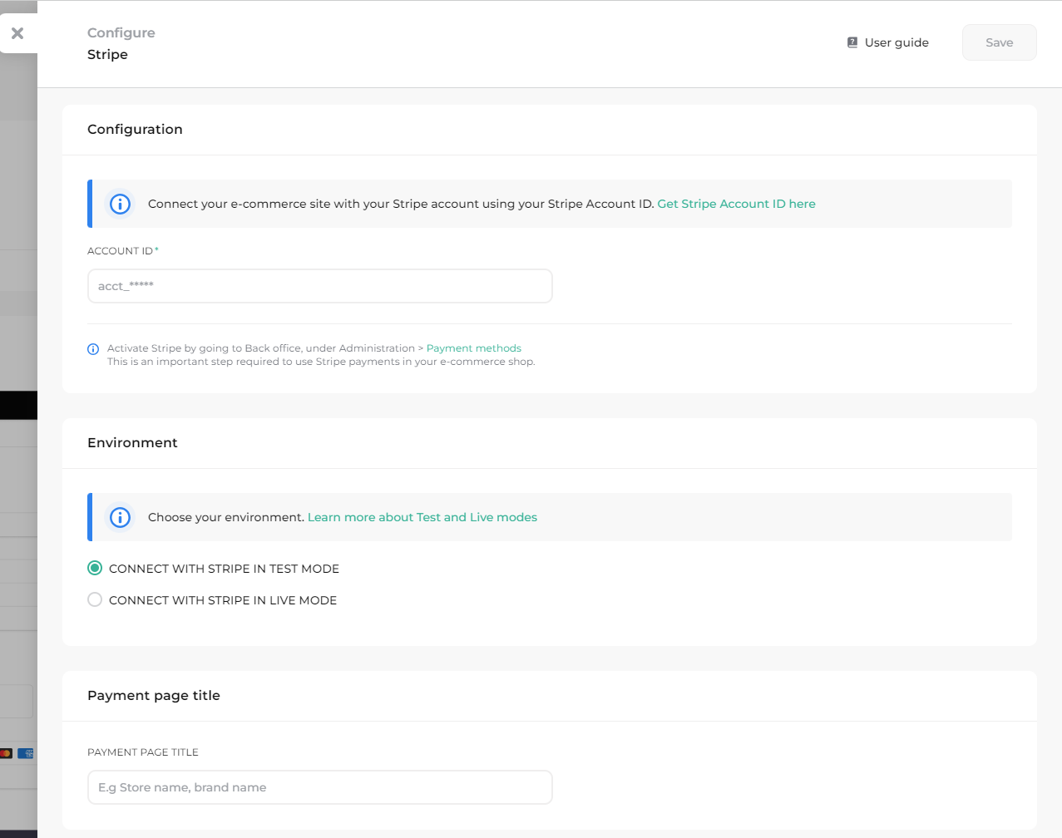
Task: Click the Payment page title heading
Action: coord(154,695)
